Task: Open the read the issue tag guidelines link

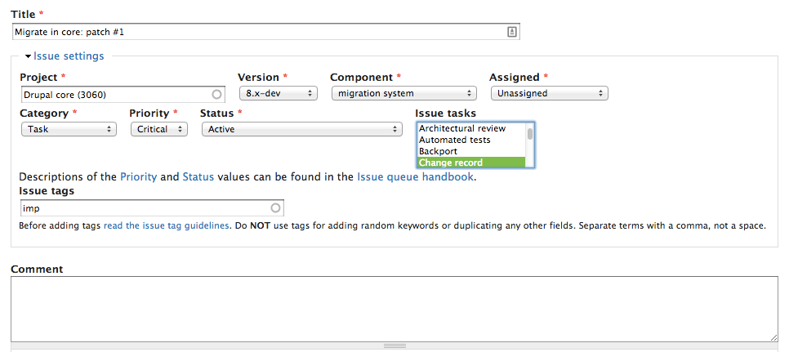Action: click(x=166, y=226)
